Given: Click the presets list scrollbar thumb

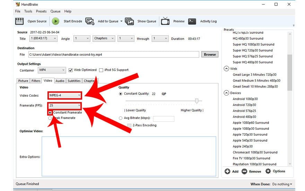Looking at the screenshot, I should 290,72.
